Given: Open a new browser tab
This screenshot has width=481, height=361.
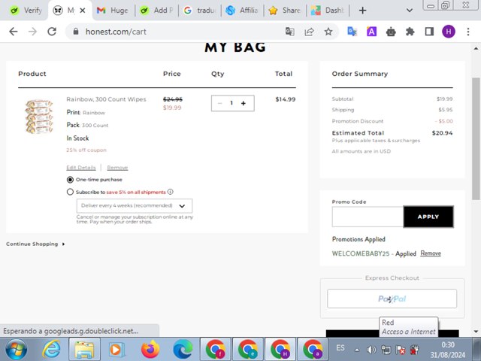Looking at the screenshot, I should click(362, 11).
